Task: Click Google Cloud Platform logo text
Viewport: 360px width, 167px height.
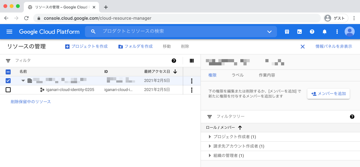Action: [49, 32]
